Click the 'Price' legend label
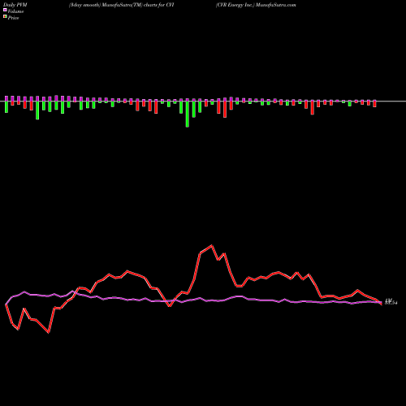 click(x=13, y=18)
